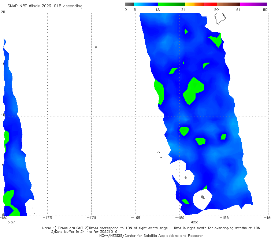Click the longitude label '-165'
This screenshot has width=271, height=238.
135,218
